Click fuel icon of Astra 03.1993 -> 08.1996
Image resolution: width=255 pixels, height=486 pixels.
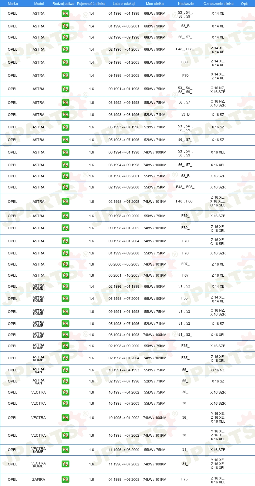tap(65, 115)
